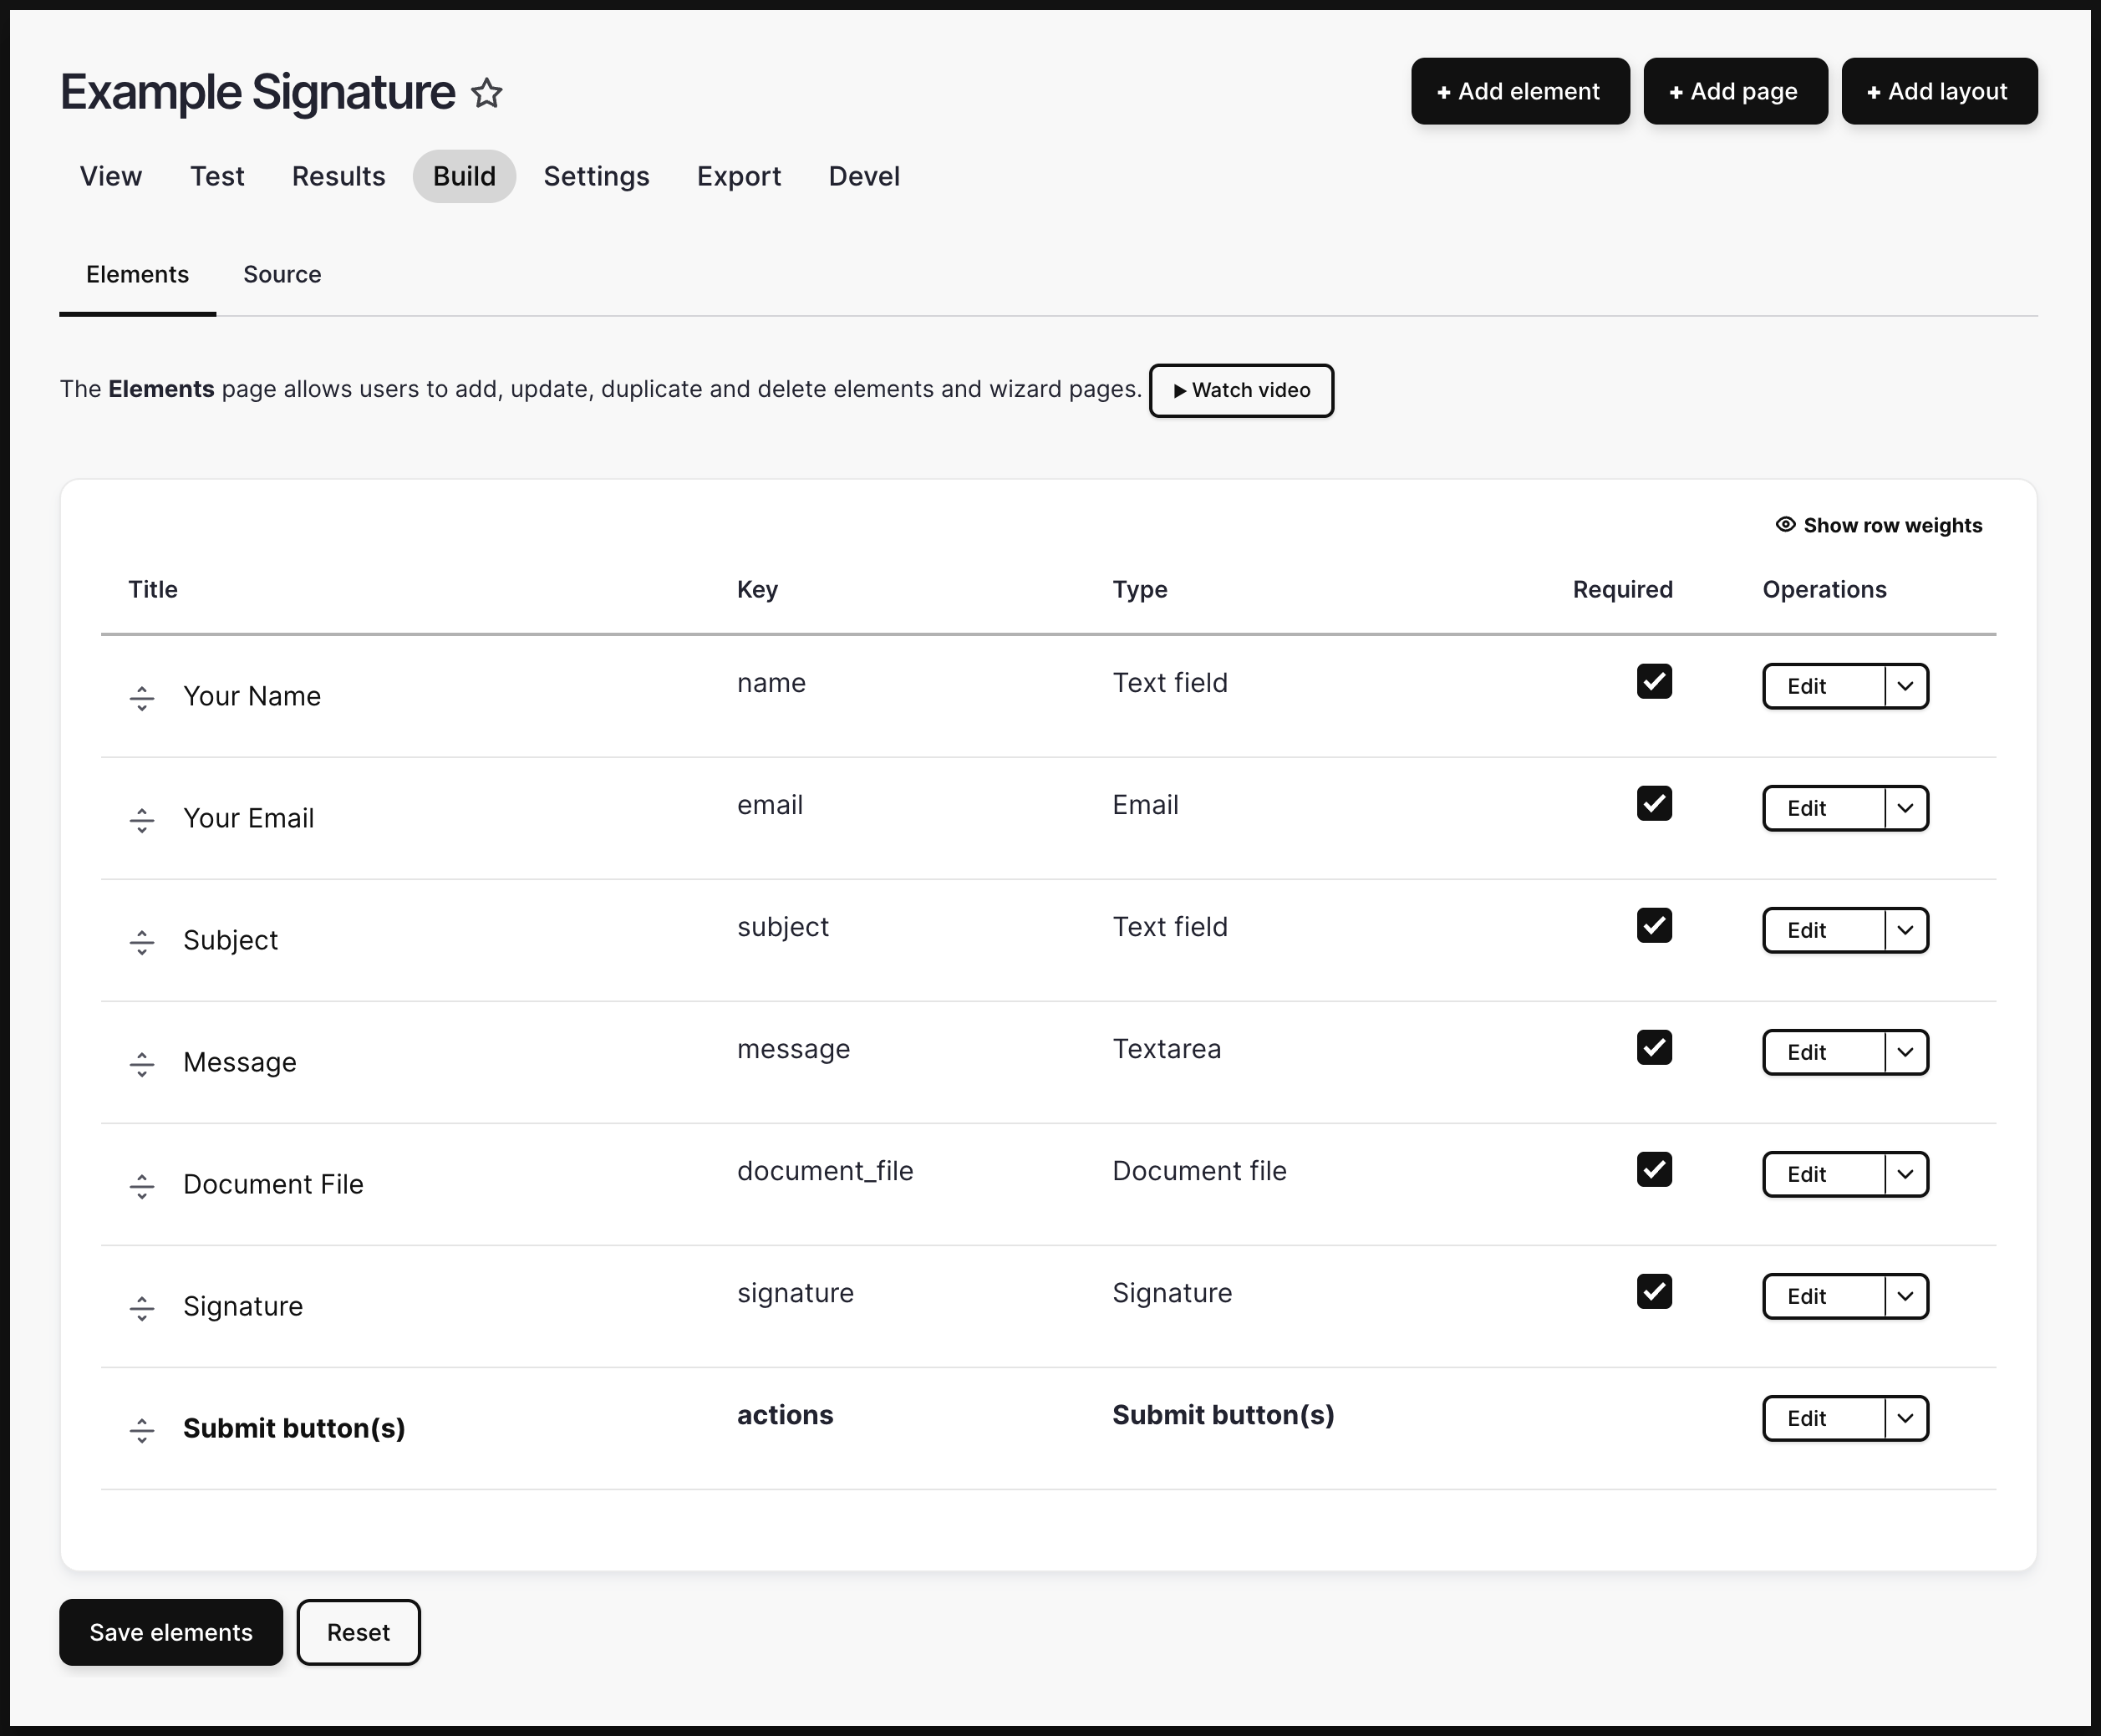Image resolution: width=2101 pixels, height=1736 pixels.
Task: Open the Settings tab
Action: coord(596,177)
